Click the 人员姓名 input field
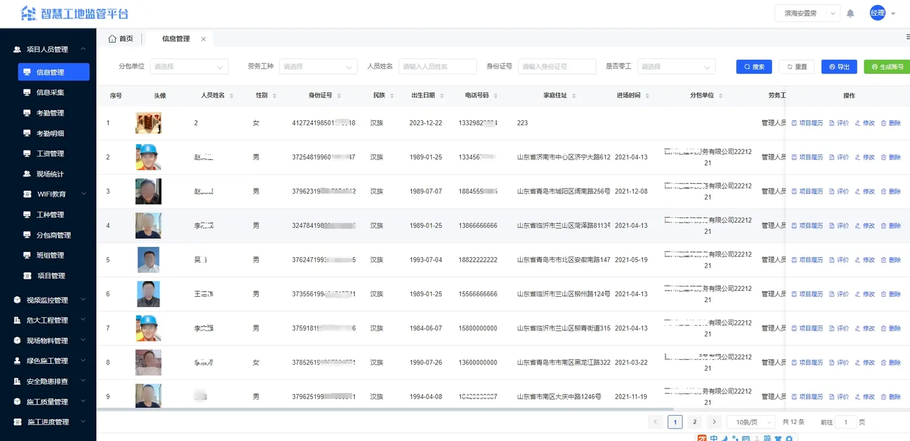Image resolution: width=910 pixels, height=441 pixels. tap(437, 66)
